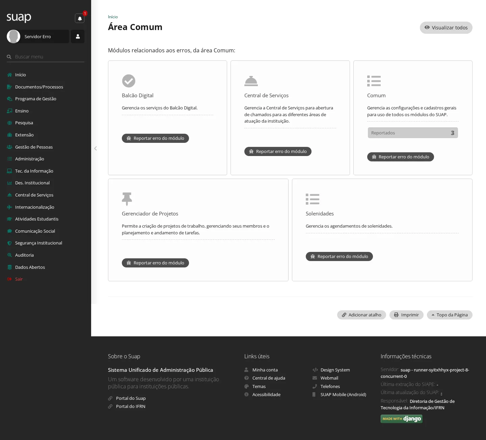Click the user profile icon button

[78, 36]
